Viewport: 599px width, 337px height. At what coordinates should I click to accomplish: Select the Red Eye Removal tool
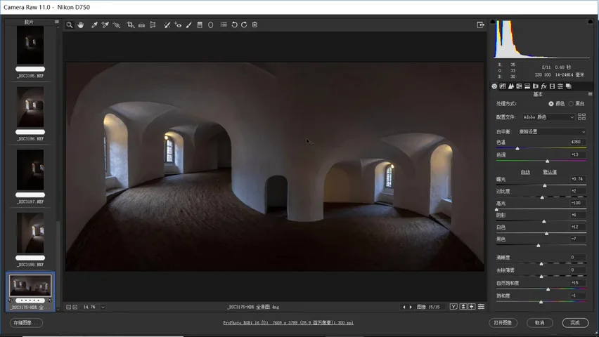(178, 25)
